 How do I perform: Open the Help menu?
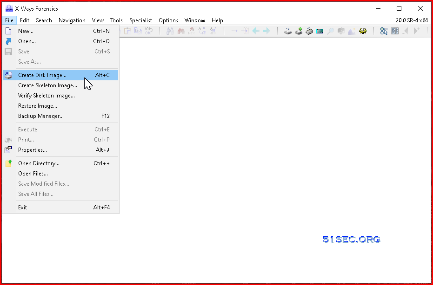[217, 20]
